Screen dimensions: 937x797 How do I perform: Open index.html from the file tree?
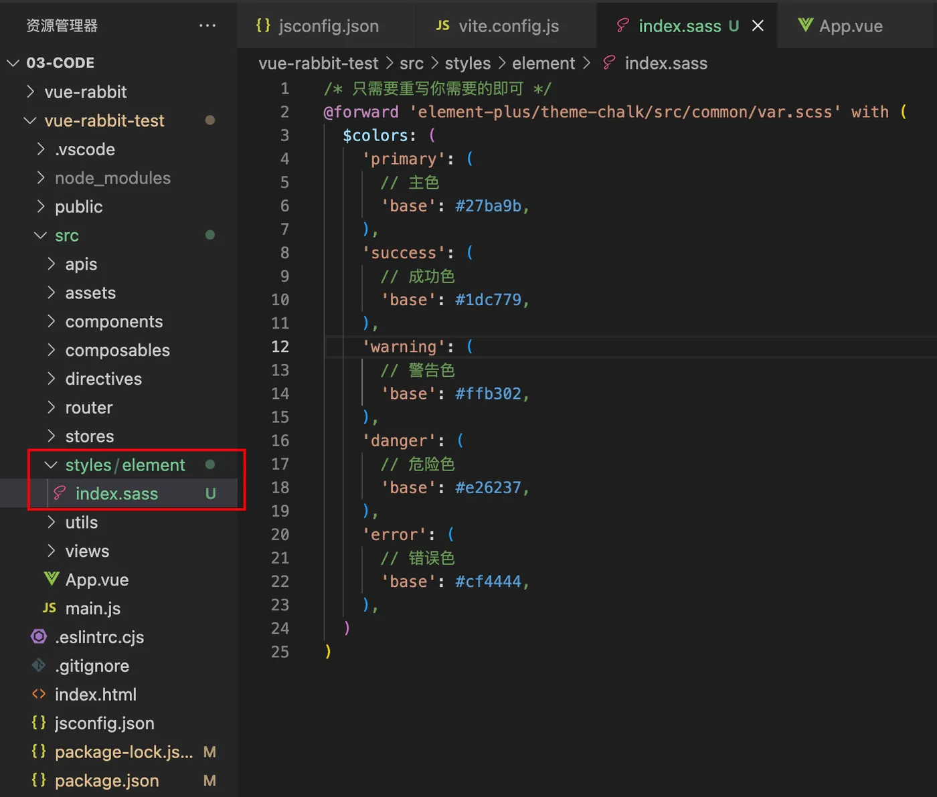coord(96,694)
